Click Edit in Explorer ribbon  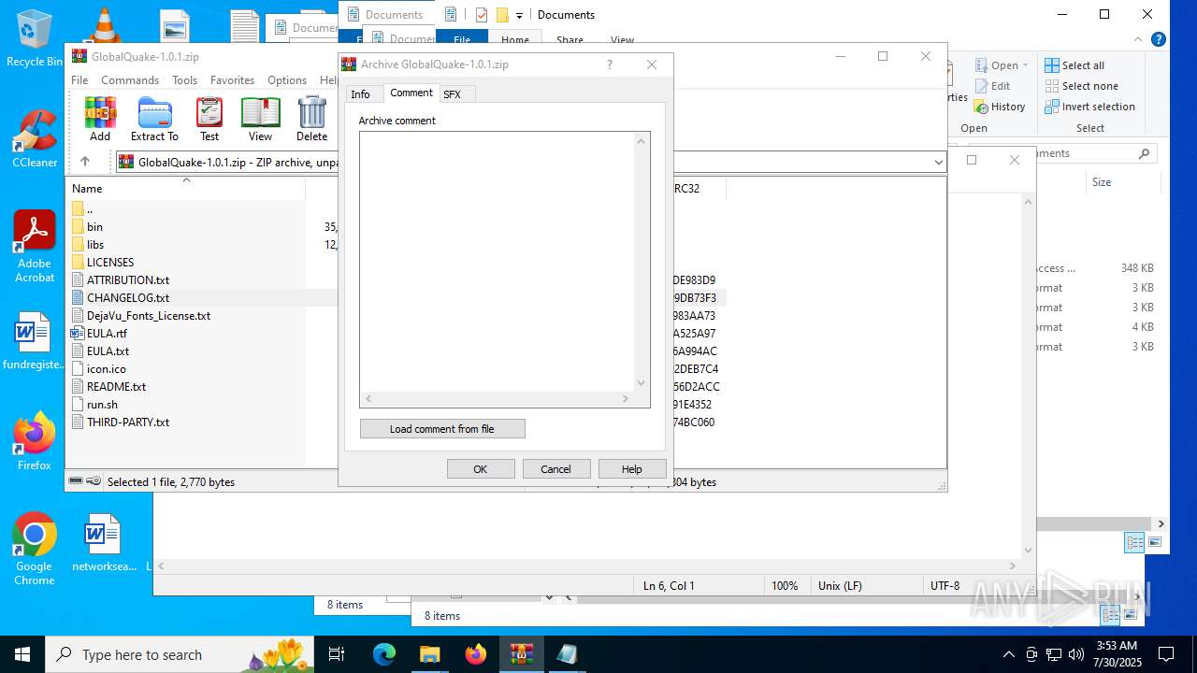click(x=992, y=86)
